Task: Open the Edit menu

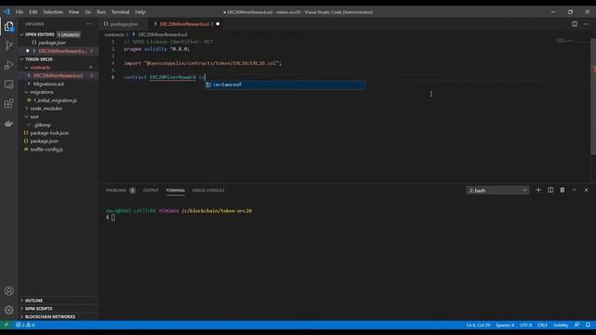Action: [x=34, y=12]
